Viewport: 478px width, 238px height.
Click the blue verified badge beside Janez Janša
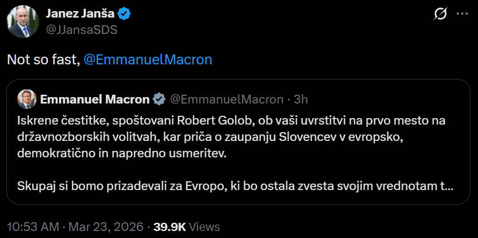(x=124, y=15)
